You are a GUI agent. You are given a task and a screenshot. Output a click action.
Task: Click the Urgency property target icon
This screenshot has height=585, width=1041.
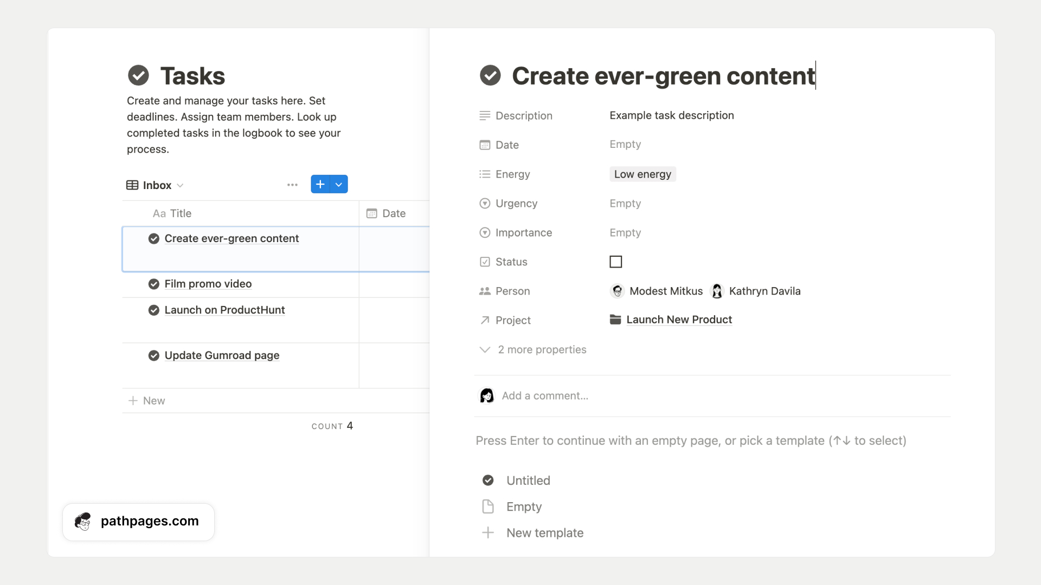485,203
